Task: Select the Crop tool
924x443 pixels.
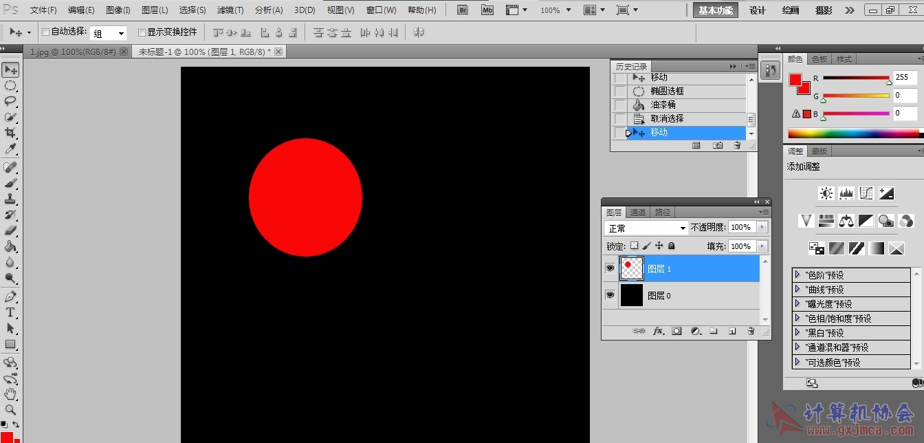Action: (x=10, y=133)
